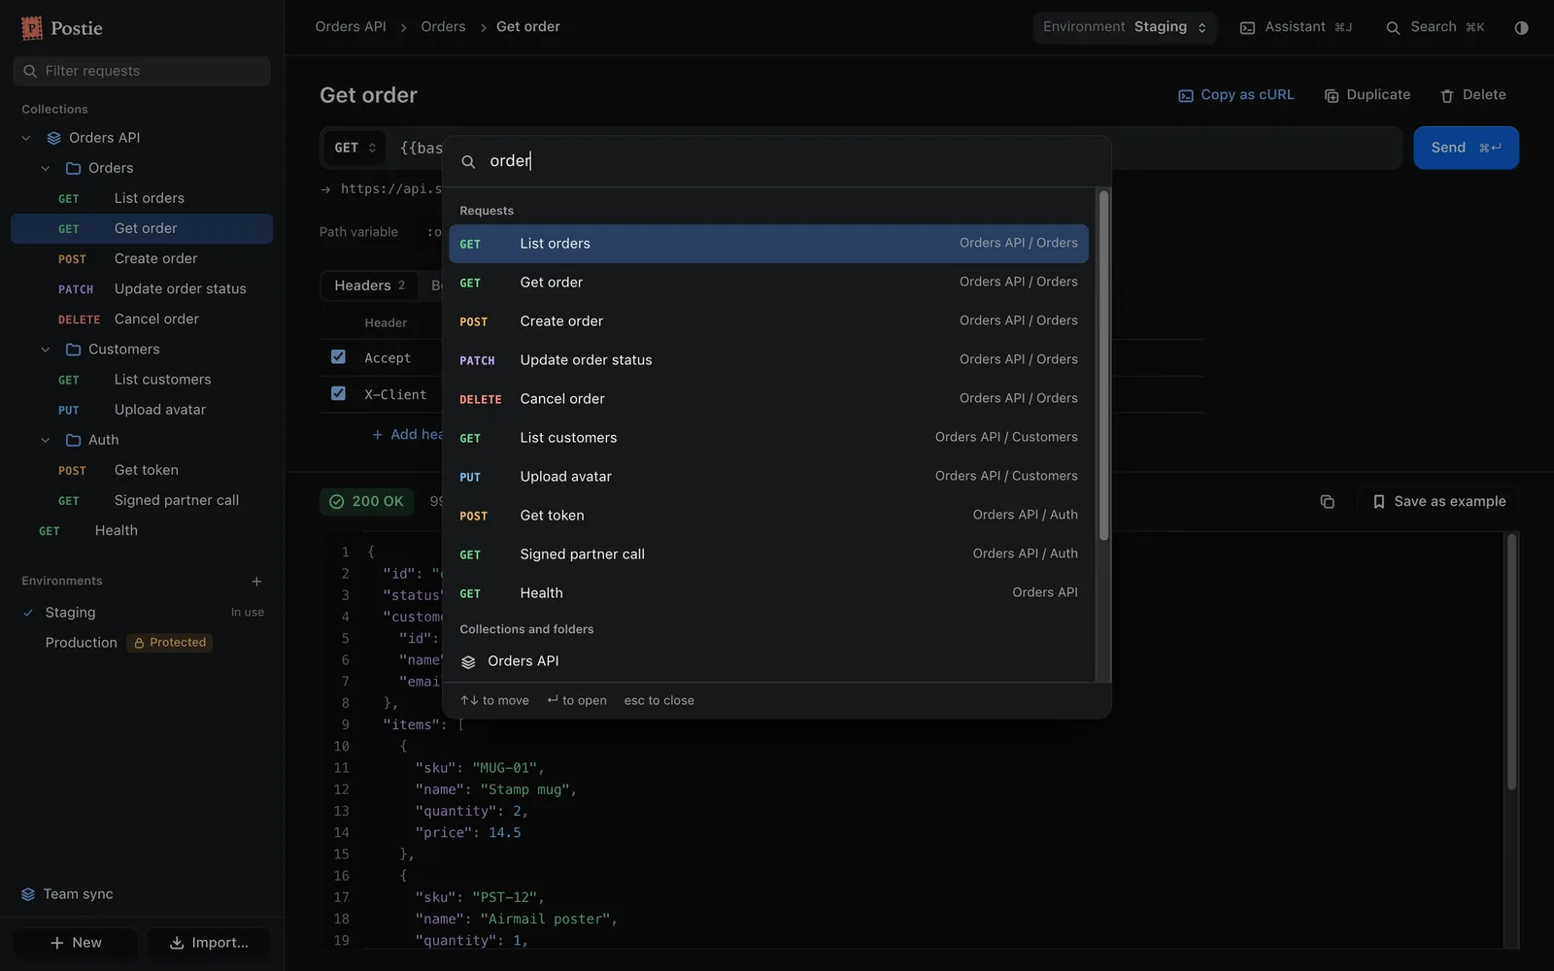Open the GET method dropdown
This screenshot has height=971, width=1554.
click(355, 149)
